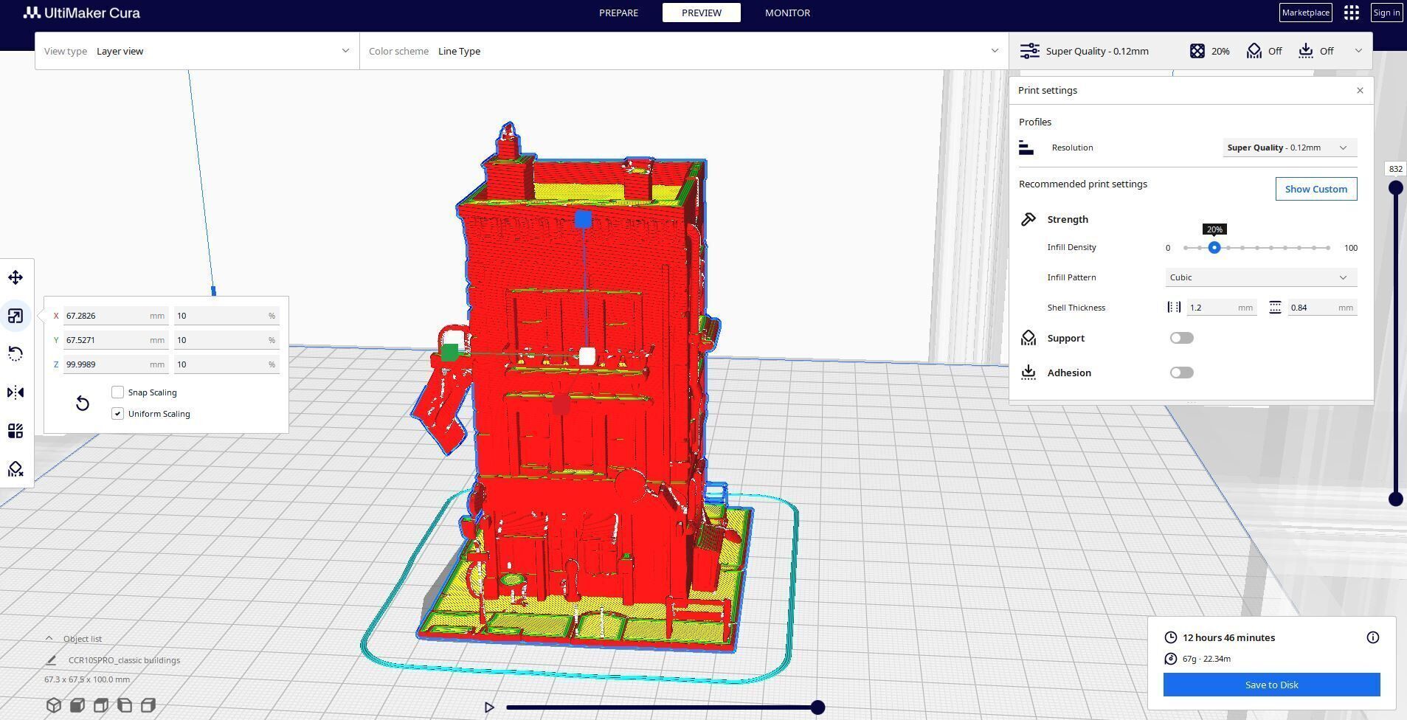Click the UltiMaker Cura logo
Viewport: 1407px width, 720px height.
81,13
